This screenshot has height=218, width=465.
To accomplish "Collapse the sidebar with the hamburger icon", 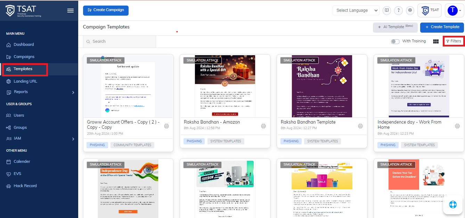I will pyautogui.click(x=71, y=10).
